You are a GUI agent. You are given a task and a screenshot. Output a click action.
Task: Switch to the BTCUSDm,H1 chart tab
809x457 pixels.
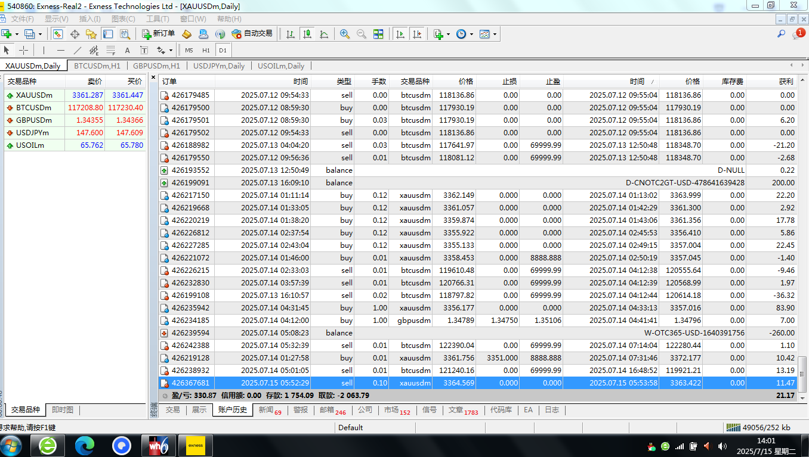coord(97,66)
